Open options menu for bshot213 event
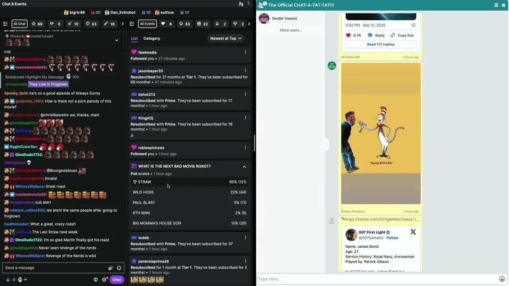Image resolution: width=509 pixels, height=286 pixels. pos(245,94)
